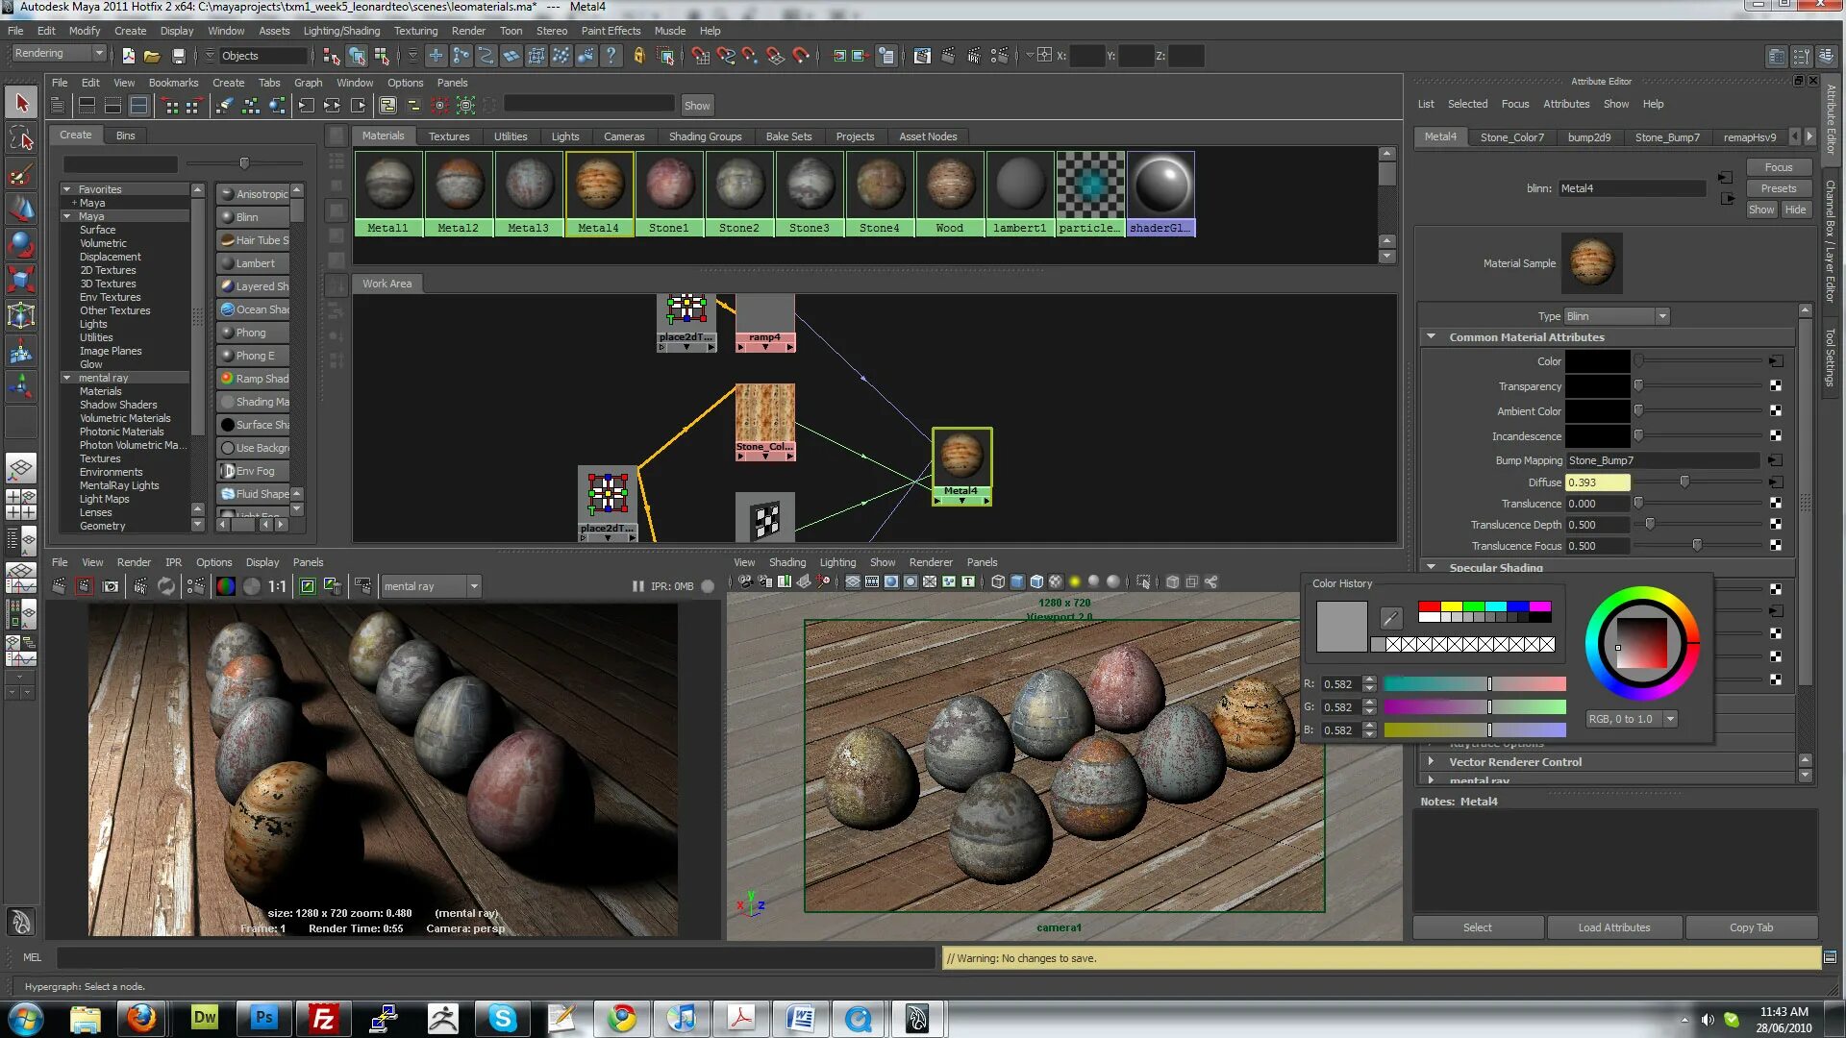The width and height of the screenshot is (1846, 1038).
Task: Click the Load Attributes button
Action: pos(1613,927)
